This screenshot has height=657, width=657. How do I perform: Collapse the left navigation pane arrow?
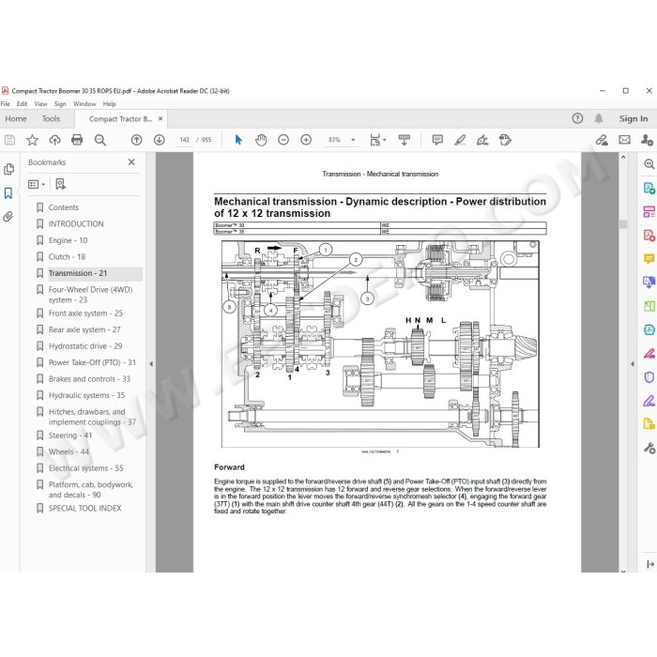click(x=151, y=364)
